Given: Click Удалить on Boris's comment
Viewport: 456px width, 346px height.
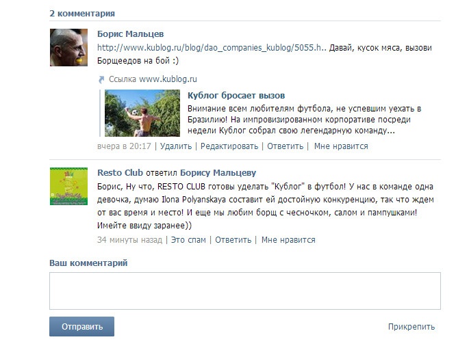Looking at the screenshot, I should (176, 146).
